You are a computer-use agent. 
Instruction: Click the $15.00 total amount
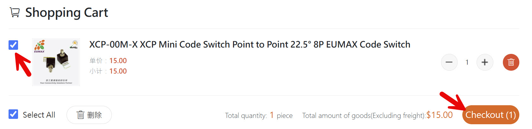[440, 115]
